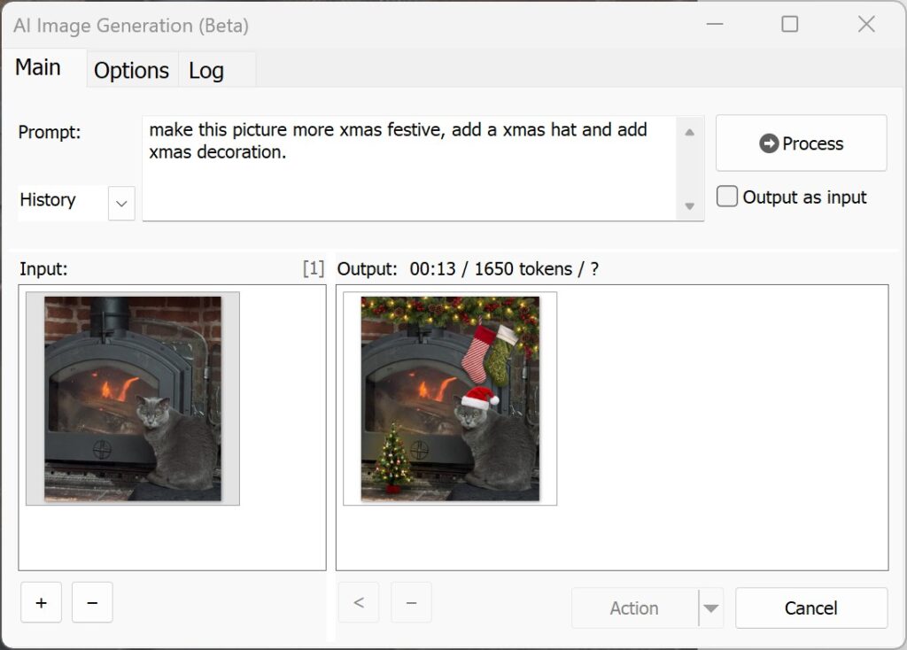907x650 pixels.
Task: Open the History dropdown arrow
Action: tap(121, 204)
